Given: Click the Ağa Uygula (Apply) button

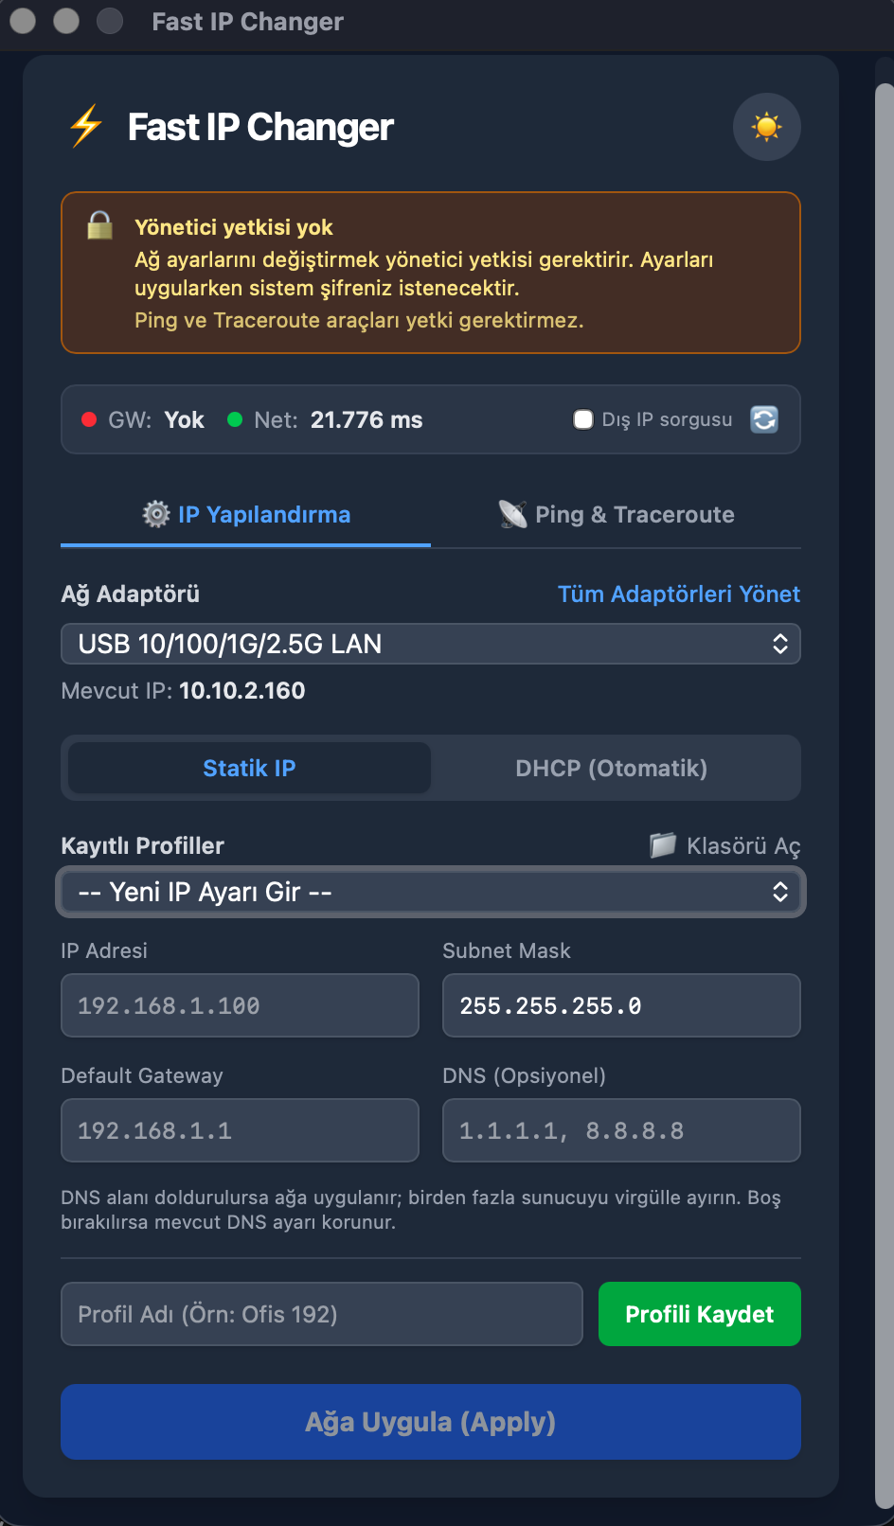Looking at the screenshot, I should click(431, 1422).
